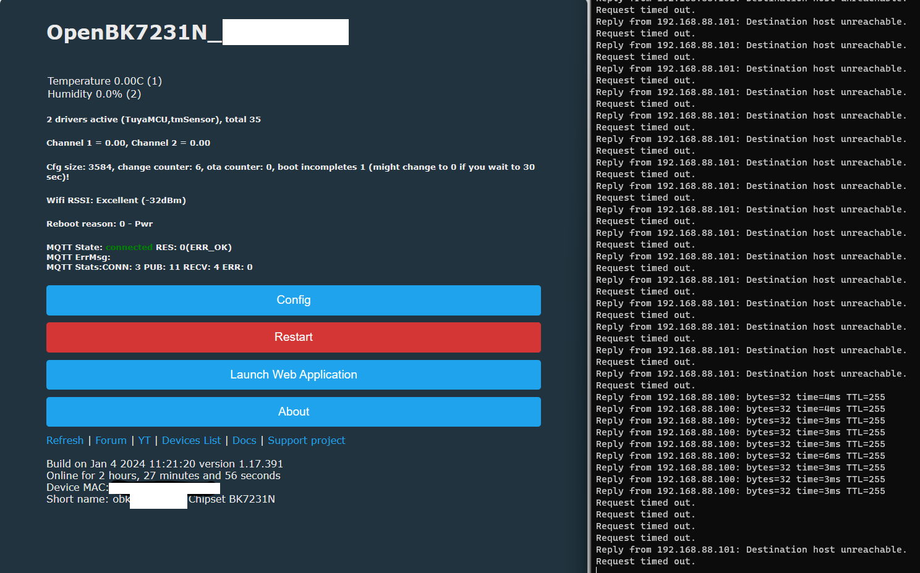The height and width of the screenshot is (573, 920).
Task: Select the Device MAC label
Action: (x=77, y=487)
